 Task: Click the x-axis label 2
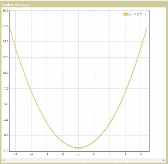pyautogui.click(x=125, y=154)
